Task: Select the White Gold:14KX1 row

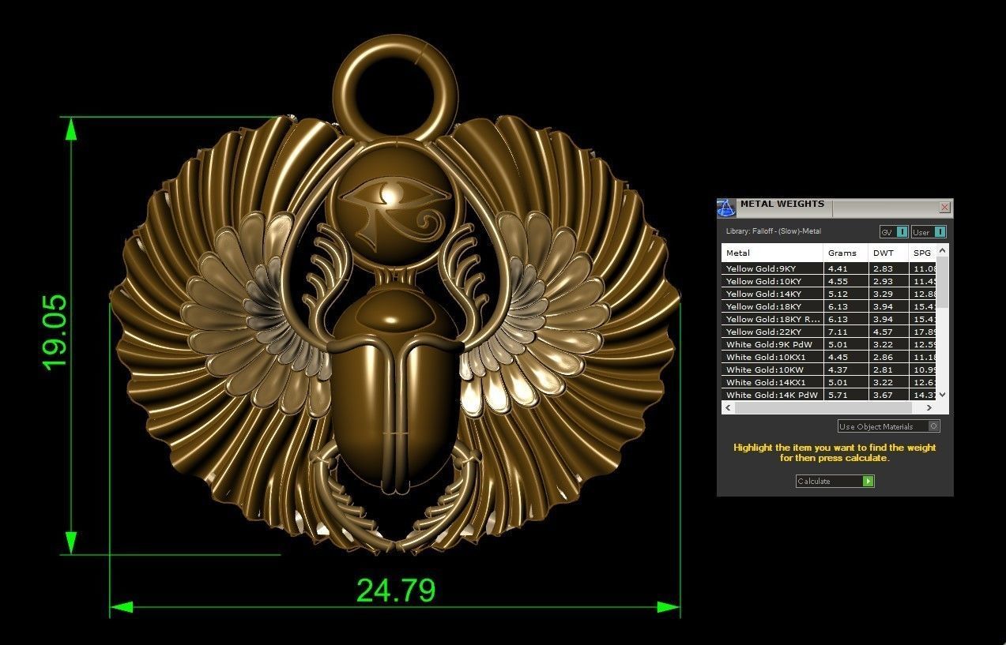Action: pyautogui.click(x=829, y=382)
